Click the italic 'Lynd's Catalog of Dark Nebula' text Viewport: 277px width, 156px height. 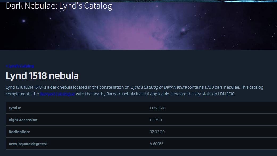coord(159,87)
